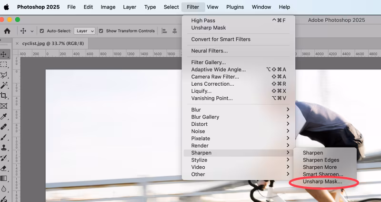Select the Brush tool
Image resolution: width=381 pixels, height=202 pixels.
4,137
